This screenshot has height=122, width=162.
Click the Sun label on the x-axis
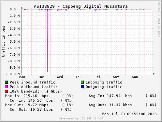click(135, 77)
